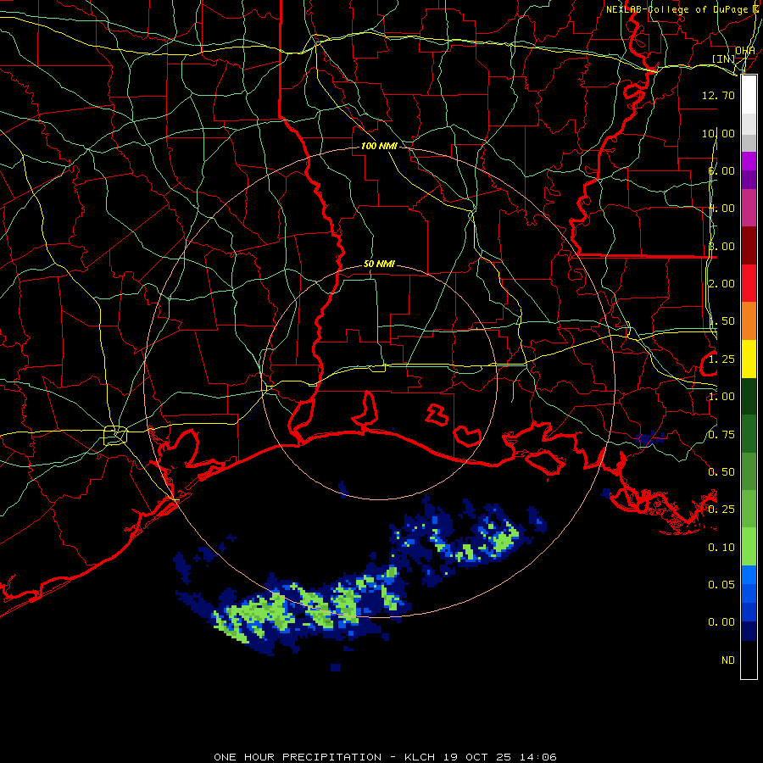The image size is (763, 763).
Task: Select the 2.00 legend value
Action: click(721, 284)
